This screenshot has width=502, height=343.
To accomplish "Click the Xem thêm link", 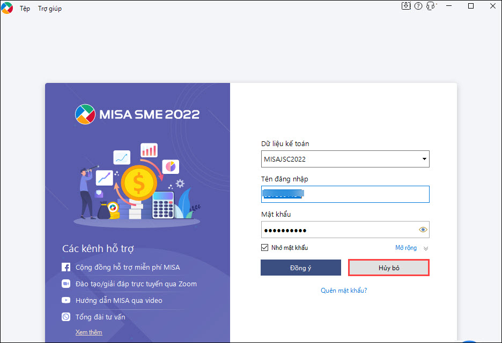I will point(88,332).
